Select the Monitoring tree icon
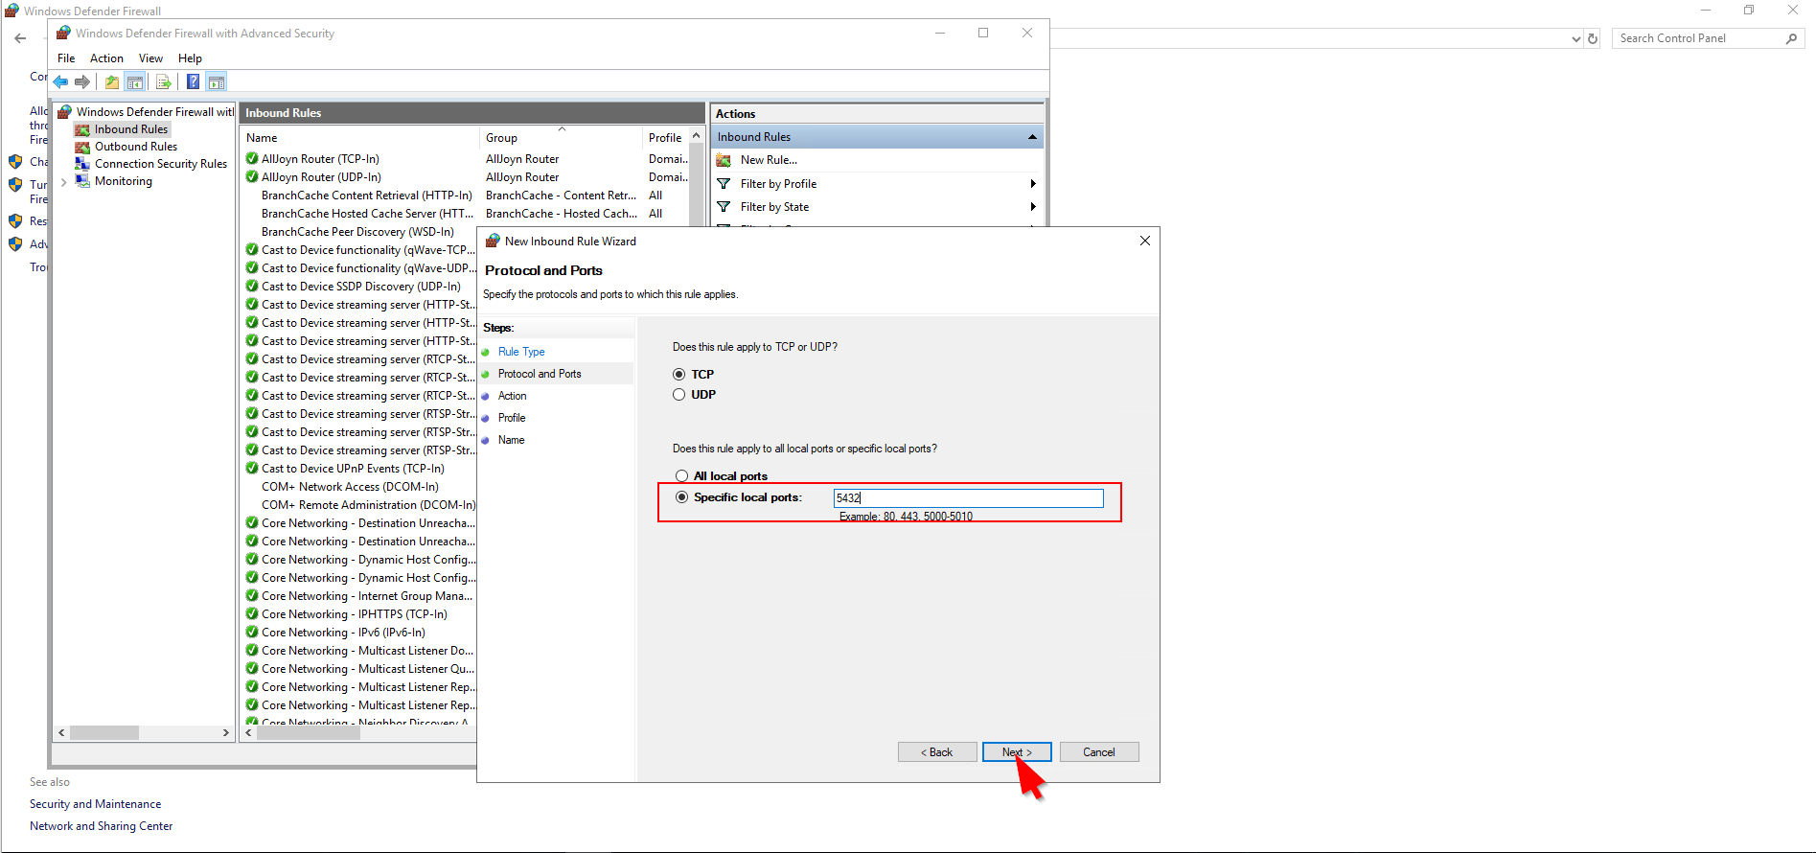Viewport: 1816px width, 853px height. point(82,181)
